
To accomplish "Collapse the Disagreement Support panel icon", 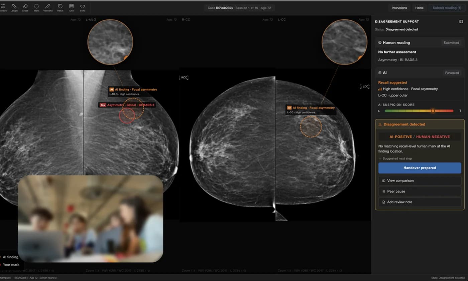I will tap(461, 21).
